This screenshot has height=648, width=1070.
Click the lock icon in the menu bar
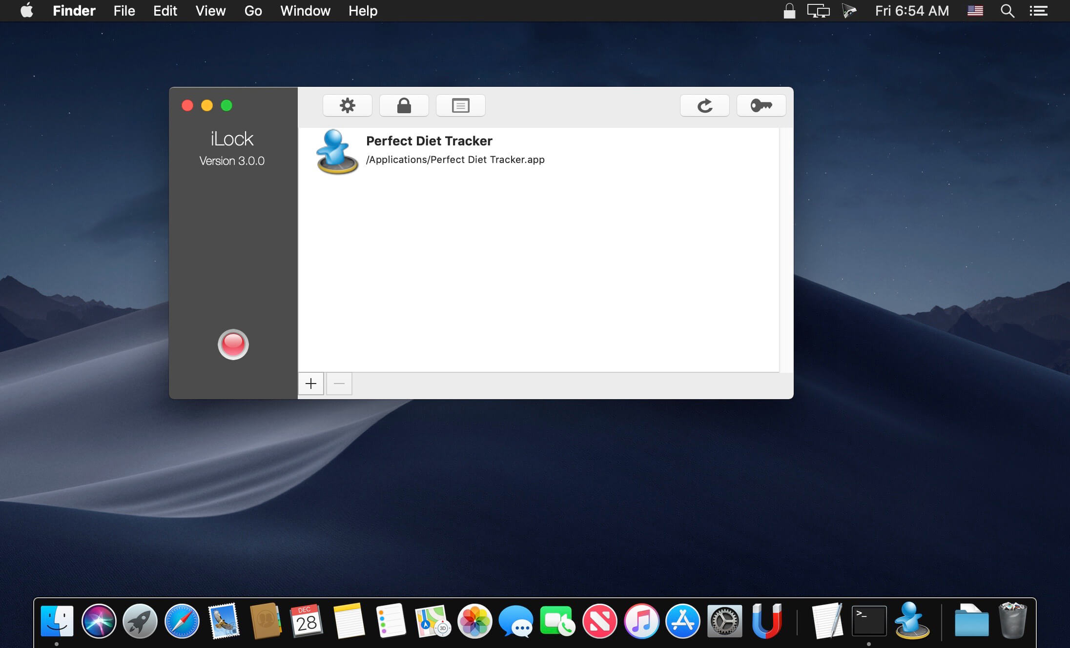click(x=789, y=11)
